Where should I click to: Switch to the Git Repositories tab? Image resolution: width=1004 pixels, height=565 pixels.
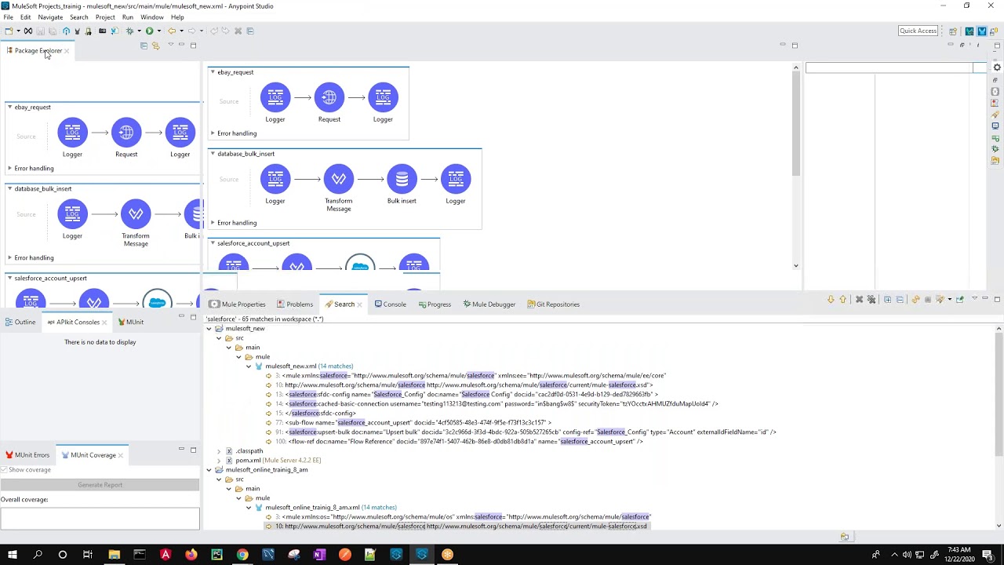coord(553,304)
